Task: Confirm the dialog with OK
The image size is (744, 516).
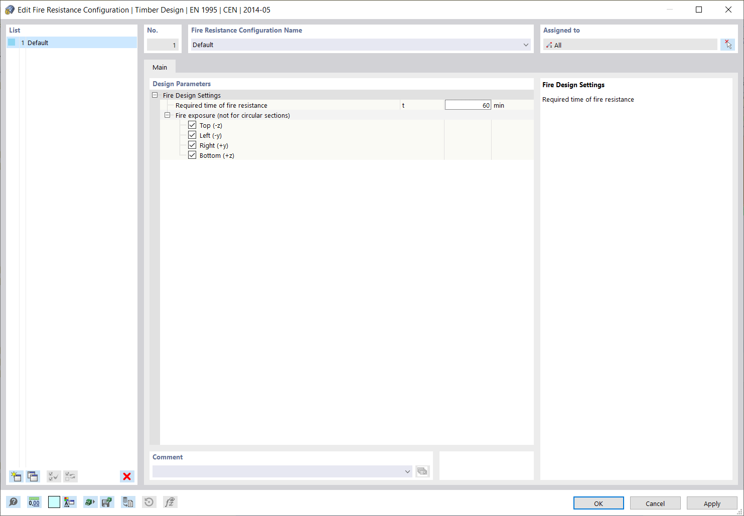Action: [x=599, y=503]
